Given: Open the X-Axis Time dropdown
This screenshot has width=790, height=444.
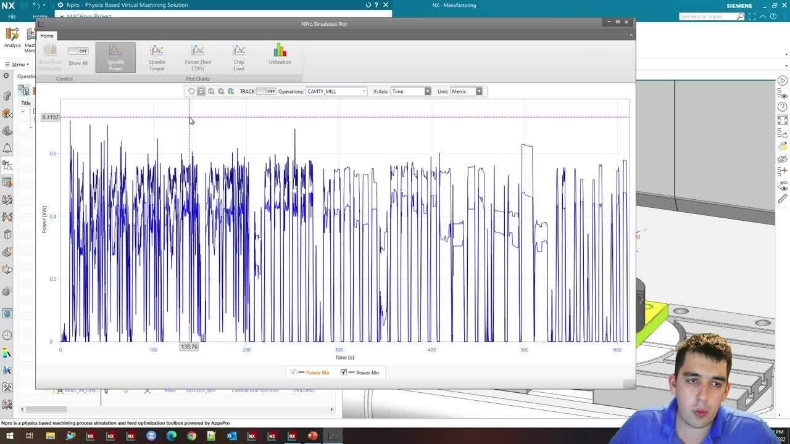Looking at the screenshot, I should pyautogui.click(x=411, y=91).
